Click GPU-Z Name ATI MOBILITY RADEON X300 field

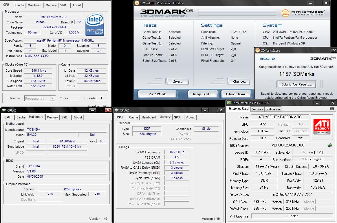pyautogui.click(x=280, y=117)
